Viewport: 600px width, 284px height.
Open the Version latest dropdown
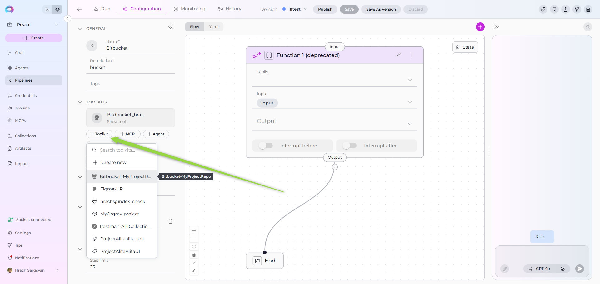295,9
